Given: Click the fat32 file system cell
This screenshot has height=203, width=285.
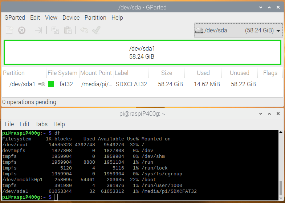Looking at the screenshot, I should [66, 84].
